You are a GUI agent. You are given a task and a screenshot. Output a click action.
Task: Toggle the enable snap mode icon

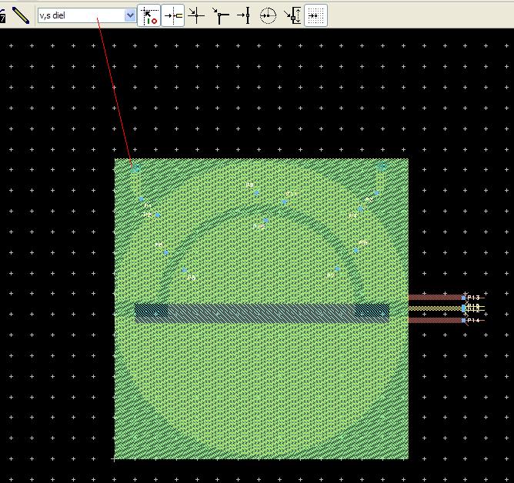(x=149, y=15)
